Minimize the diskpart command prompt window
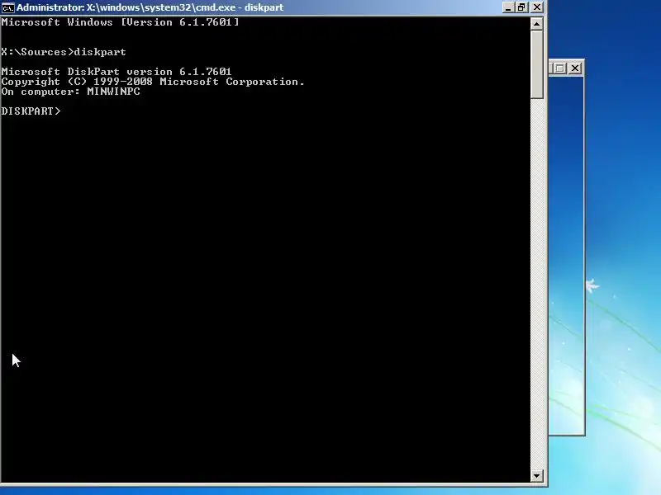This screenshot has width=661, height=495. [x=508, y=7]
